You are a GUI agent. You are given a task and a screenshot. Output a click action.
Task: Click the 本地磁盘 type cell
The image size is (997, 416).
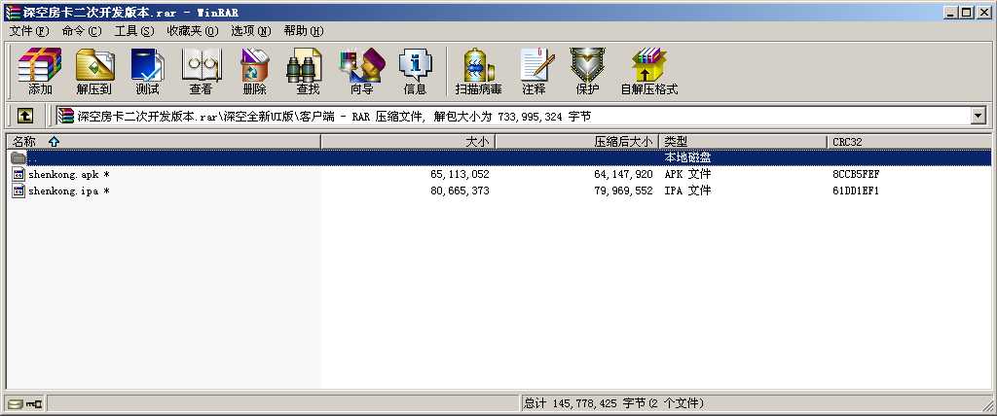click(x=687, y=157)
